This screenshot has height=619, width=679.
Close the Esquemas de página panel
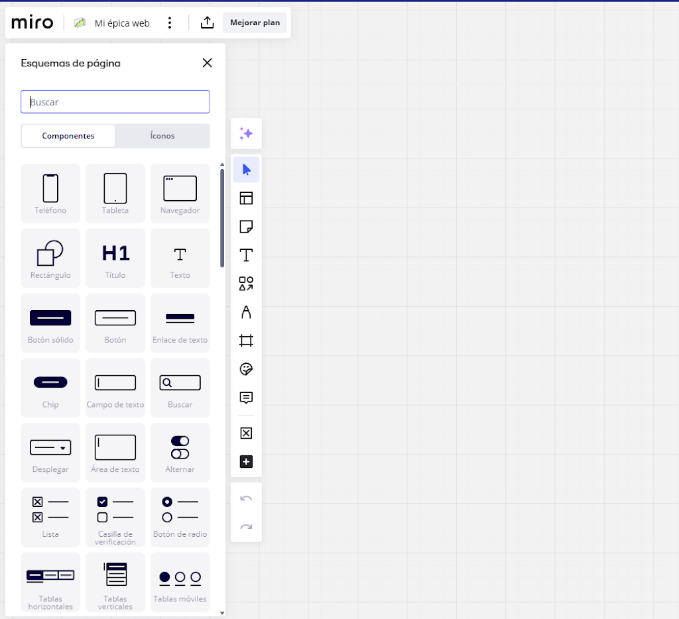coord(207,63)
